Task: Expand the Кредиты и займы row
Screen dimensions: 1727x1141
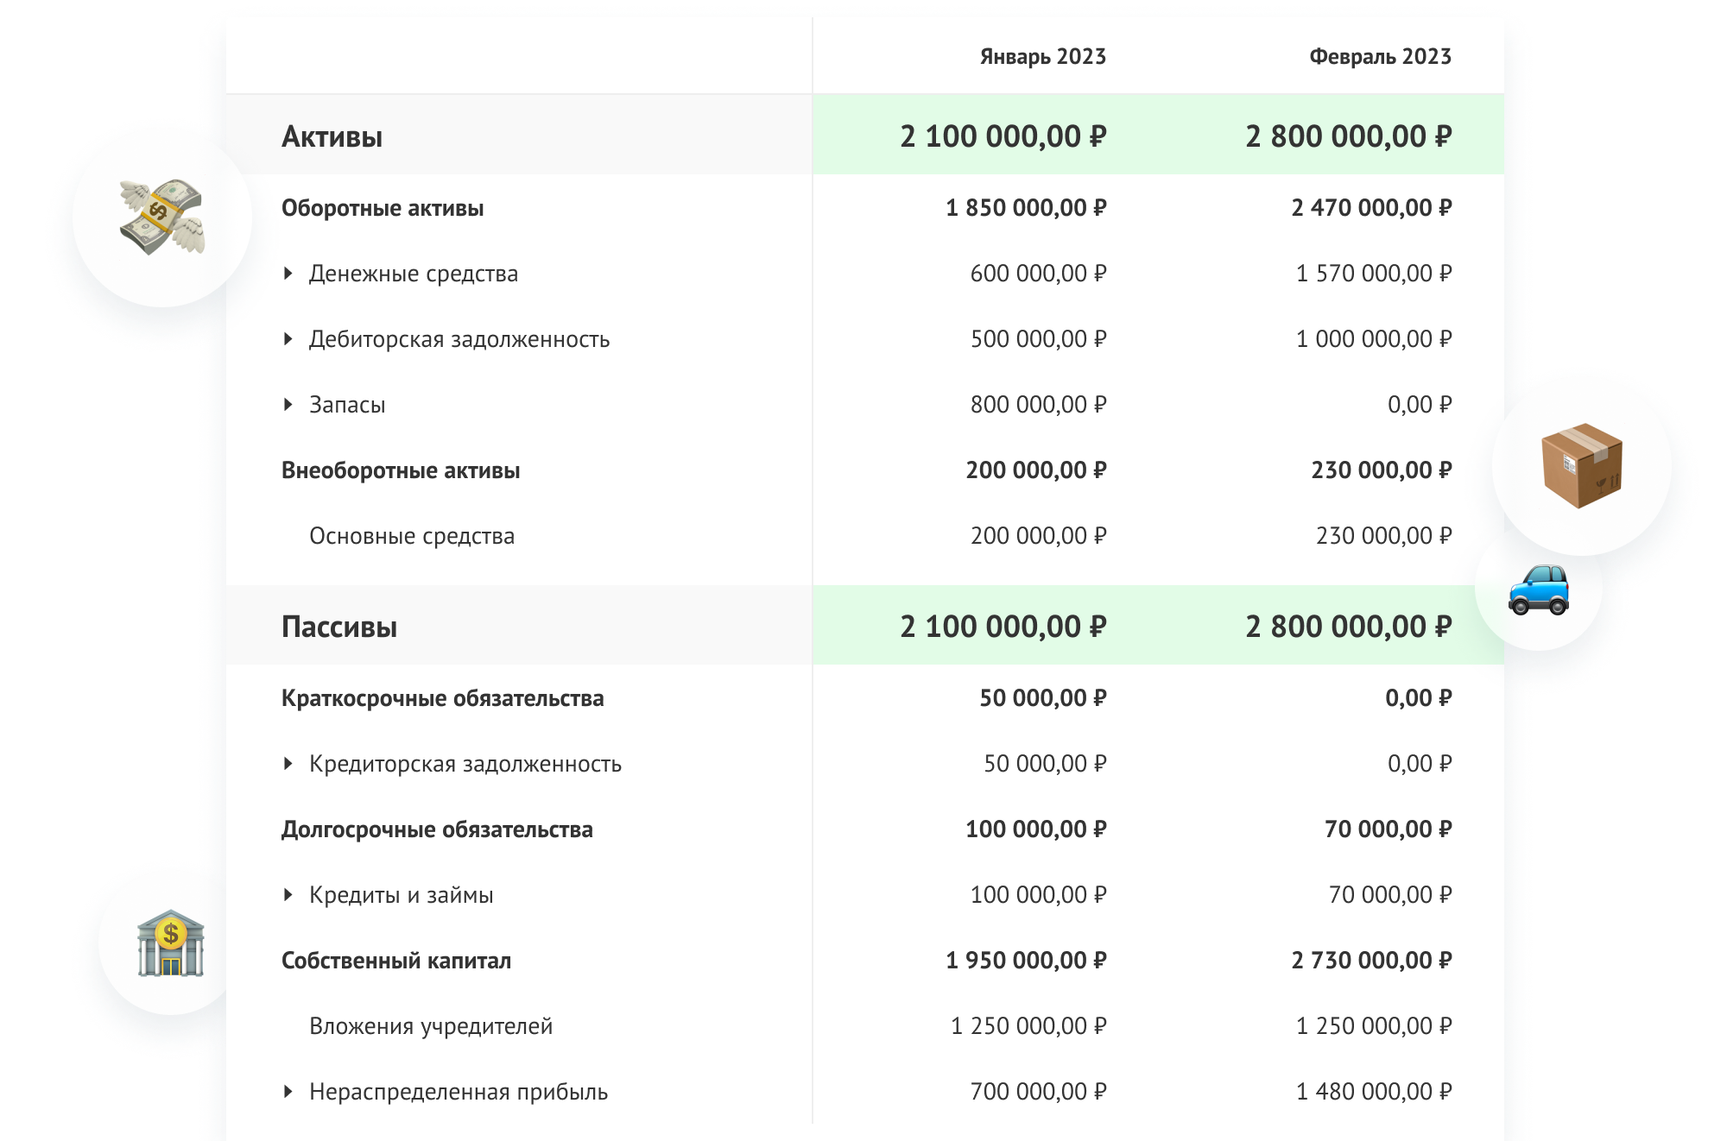Action: [288, 895]
